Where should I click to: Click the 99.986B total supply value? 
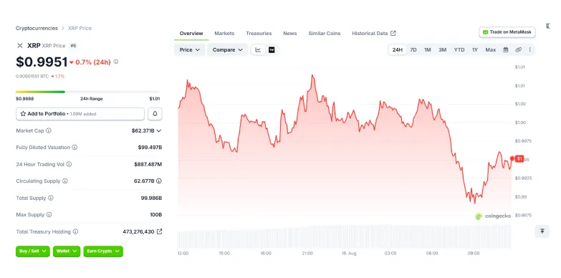coord(151,198)
